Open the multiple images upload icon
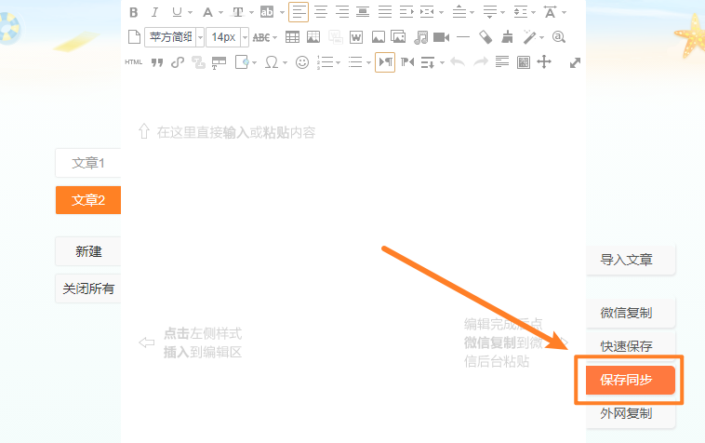Viewport: 705px width, 443px height. click(x=398, y=36)
